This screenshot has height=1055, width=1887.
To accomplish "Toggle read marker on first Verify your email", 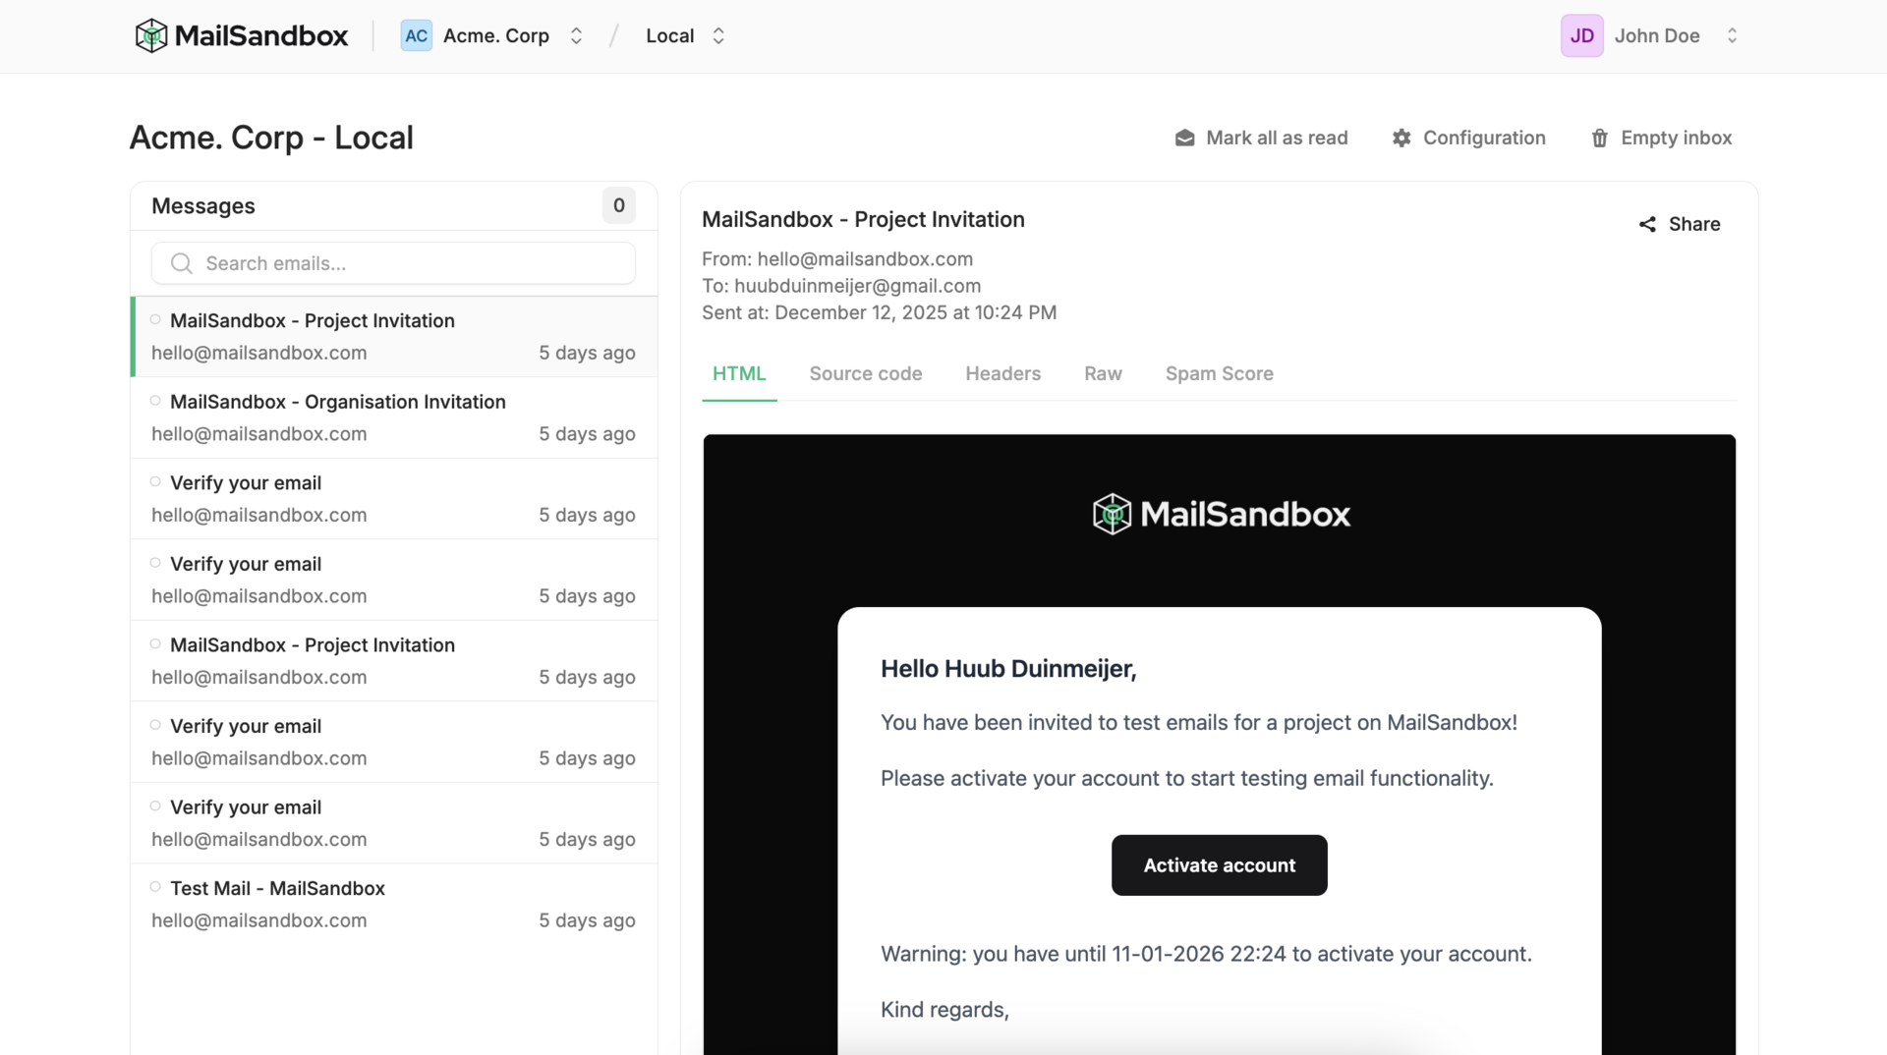I will pos(155,481).
